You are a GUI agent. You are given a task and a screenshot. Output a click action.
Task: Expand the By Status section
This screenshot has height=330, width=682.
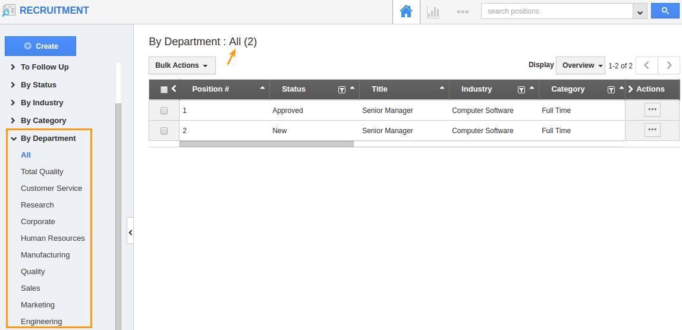[38, 85]
